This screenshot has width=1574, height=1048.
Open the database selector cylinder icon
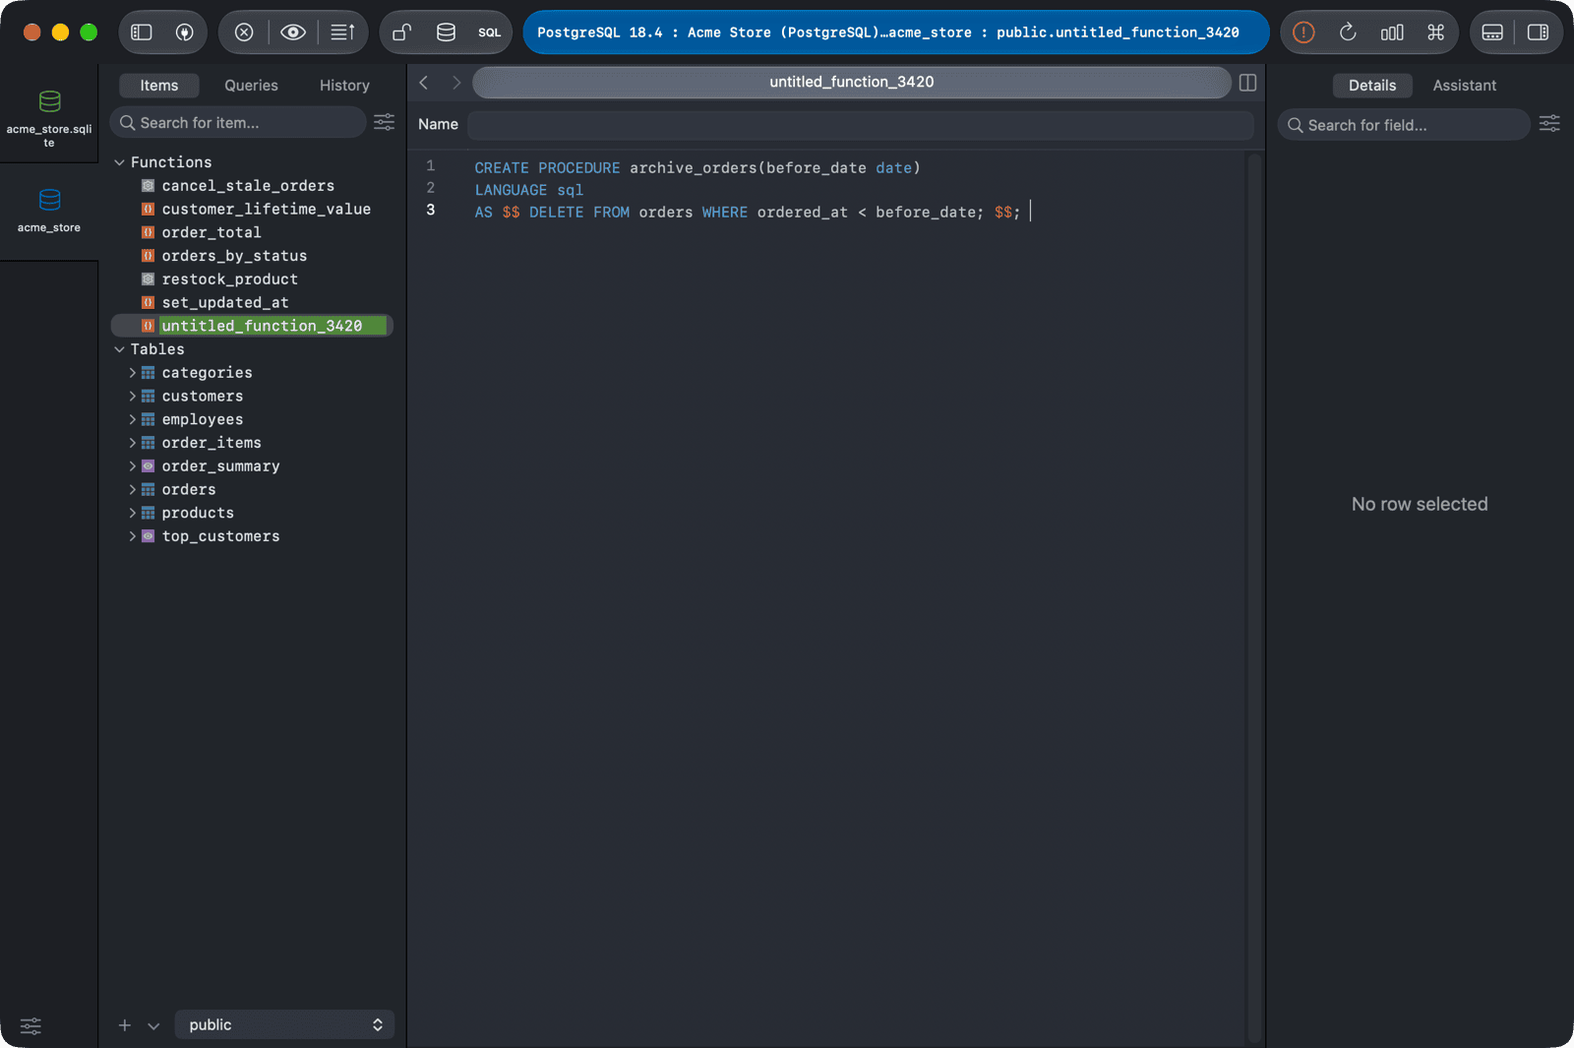(x=446, y=32)
